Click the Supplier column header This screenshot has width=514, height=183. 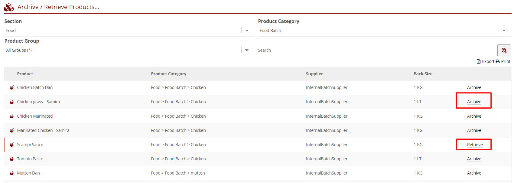(x=314, y=74)
